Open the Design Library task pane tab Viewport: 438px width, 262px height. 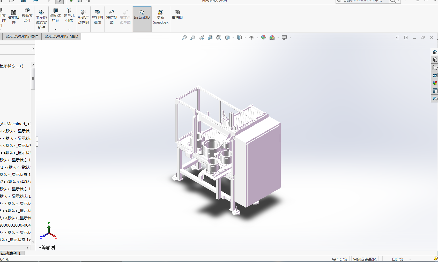tap(435, 60)
